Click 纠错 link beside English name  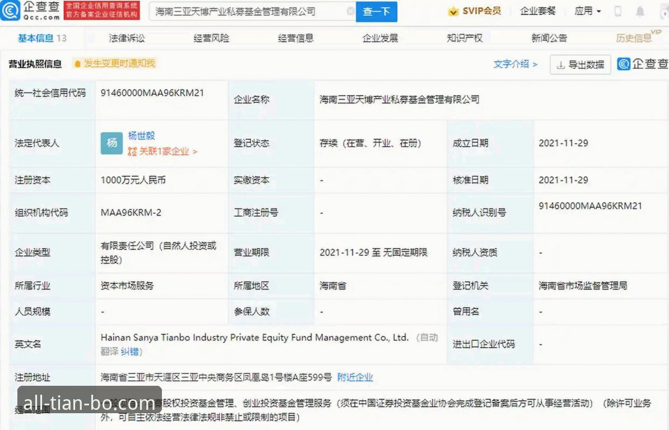(129, 352)
